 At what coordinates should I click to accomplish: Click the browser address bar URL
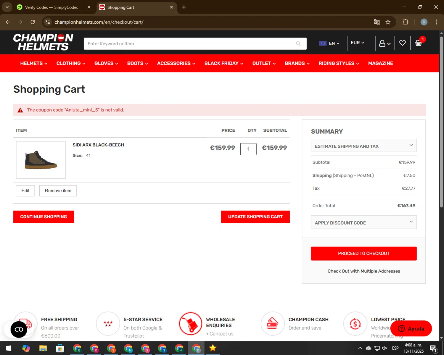pyautogui.click(x=99, y=22)
